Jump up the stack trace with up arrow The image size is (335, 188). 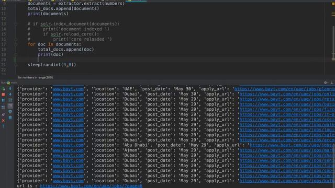[10, 89]
